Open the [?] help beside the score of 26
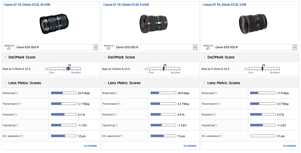This screenshot has height=153, width=301. click(x=147, y=69)
